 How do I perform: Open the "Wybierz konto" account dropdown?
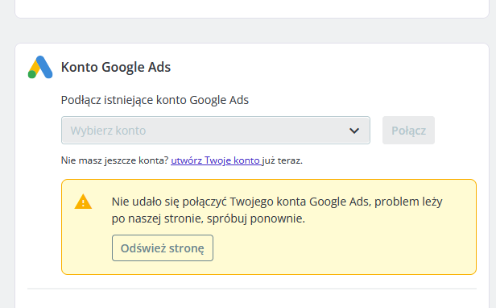[216, 131]
